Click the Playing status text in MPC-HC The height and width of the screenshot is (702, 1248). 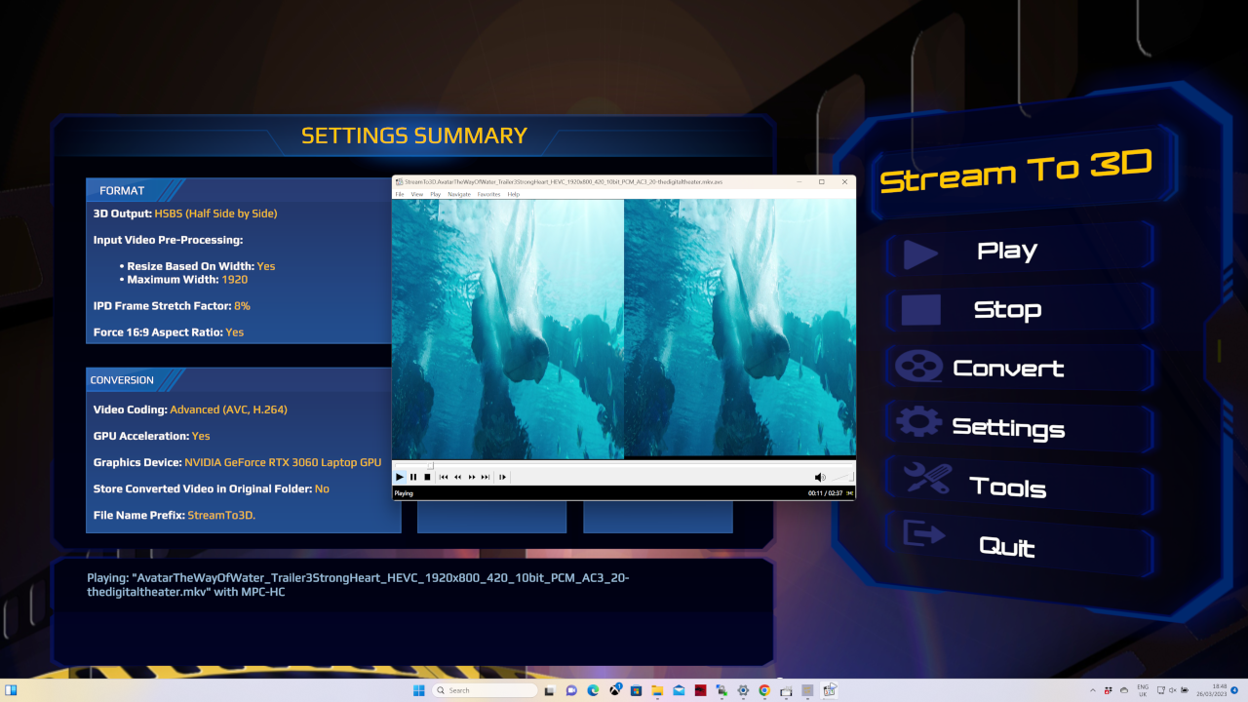click(404, 493)
